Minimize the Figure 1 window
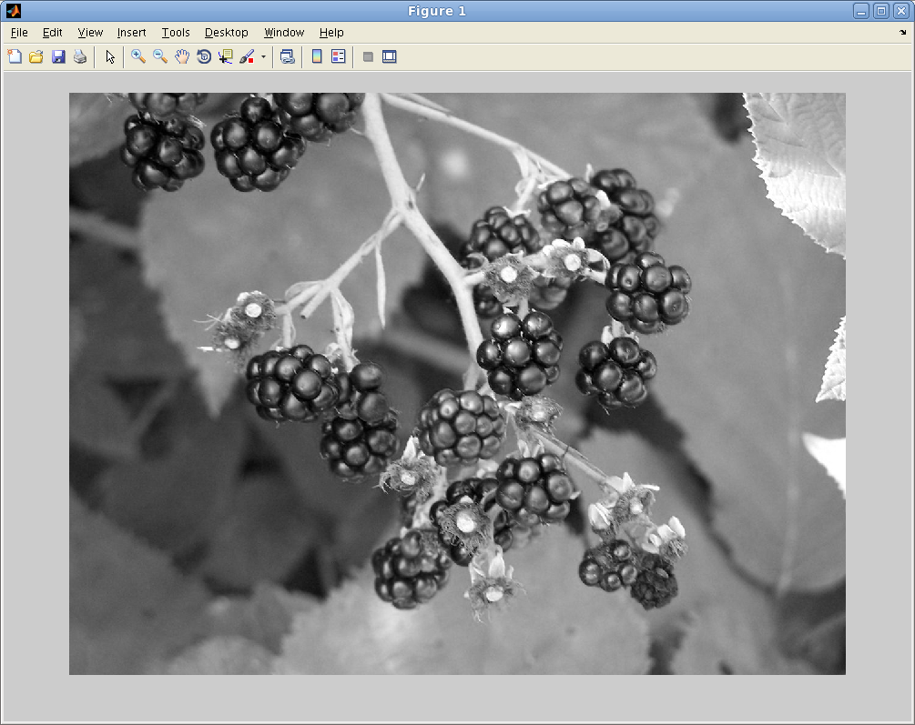Screen dimensions: 915x725 coord(861,11)
